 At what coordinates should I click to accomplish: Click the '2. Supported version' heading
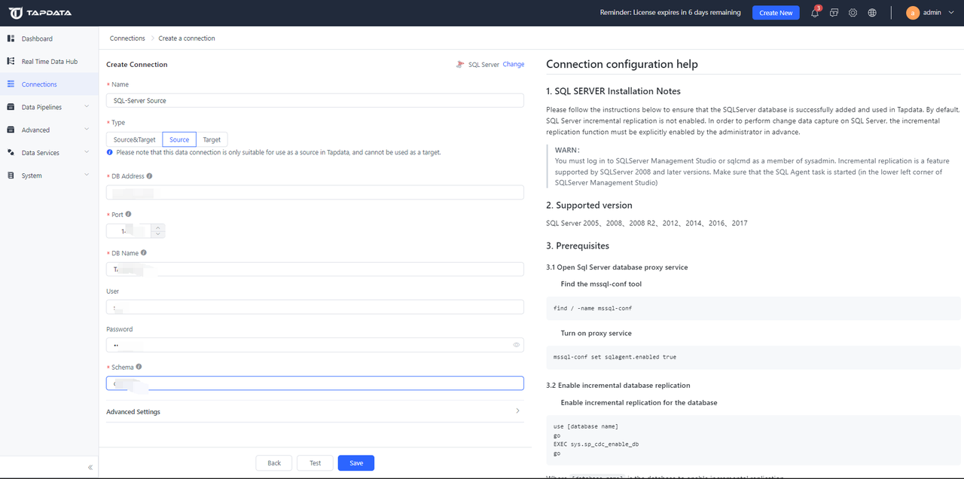589,205
